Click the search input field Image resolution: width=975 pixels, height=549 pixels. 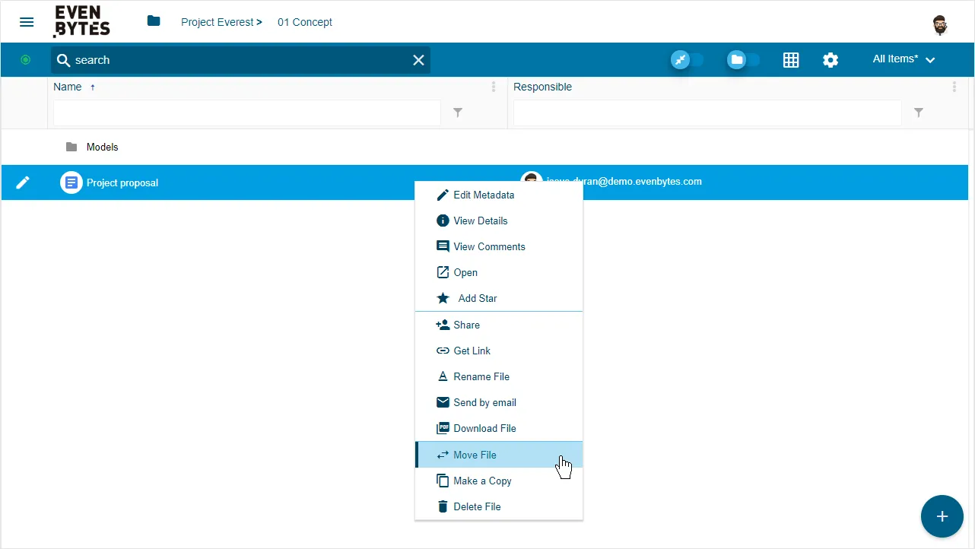click(240, 60)
